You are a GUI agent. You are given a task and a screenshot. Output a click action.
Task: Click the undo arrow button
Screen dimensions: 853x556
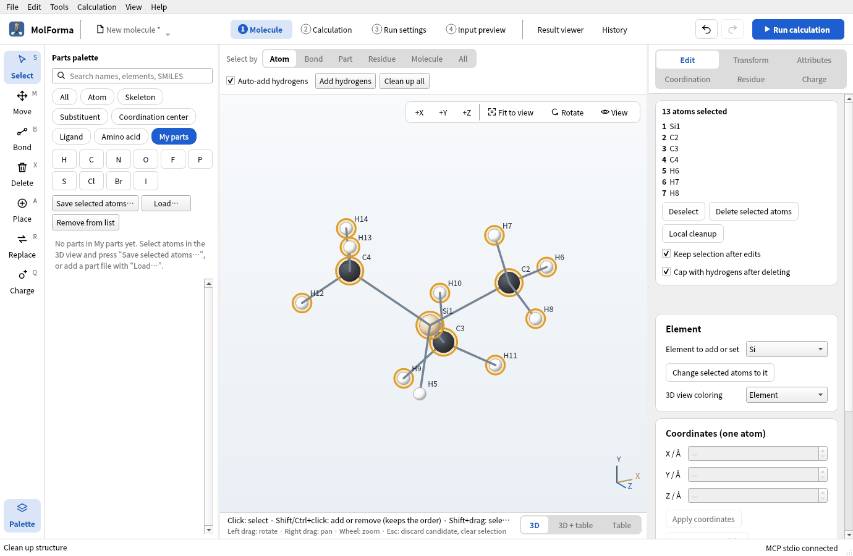click(707, 29)
